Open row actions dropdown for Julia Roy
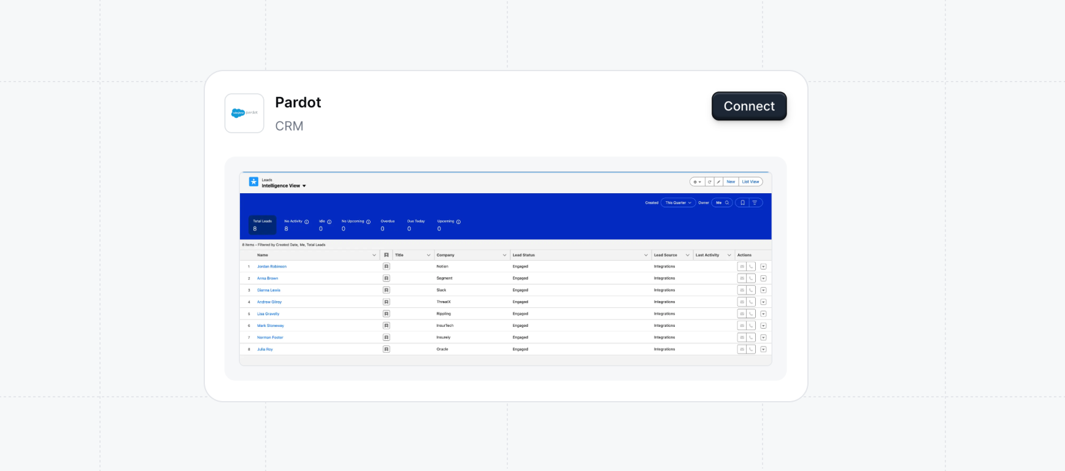This screenshot has width=1065, height=471. 763,349
